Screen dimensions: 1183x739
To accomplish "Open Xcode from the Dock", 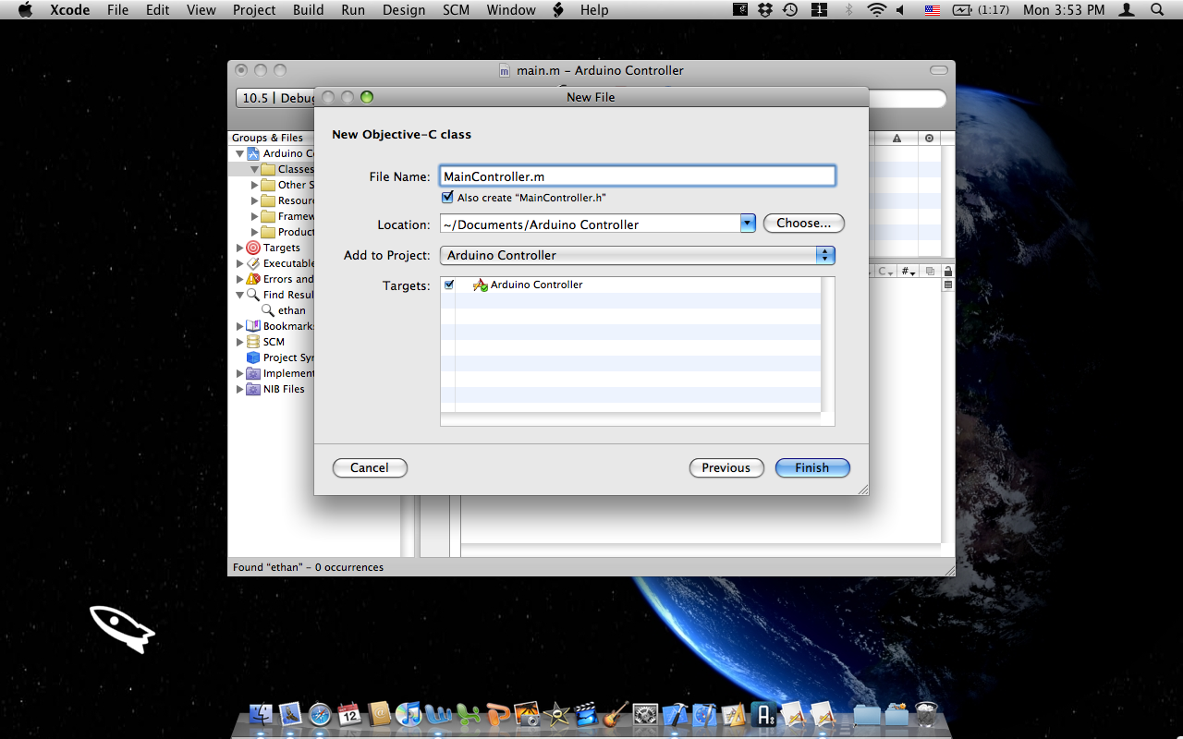I will click(675, 714).
